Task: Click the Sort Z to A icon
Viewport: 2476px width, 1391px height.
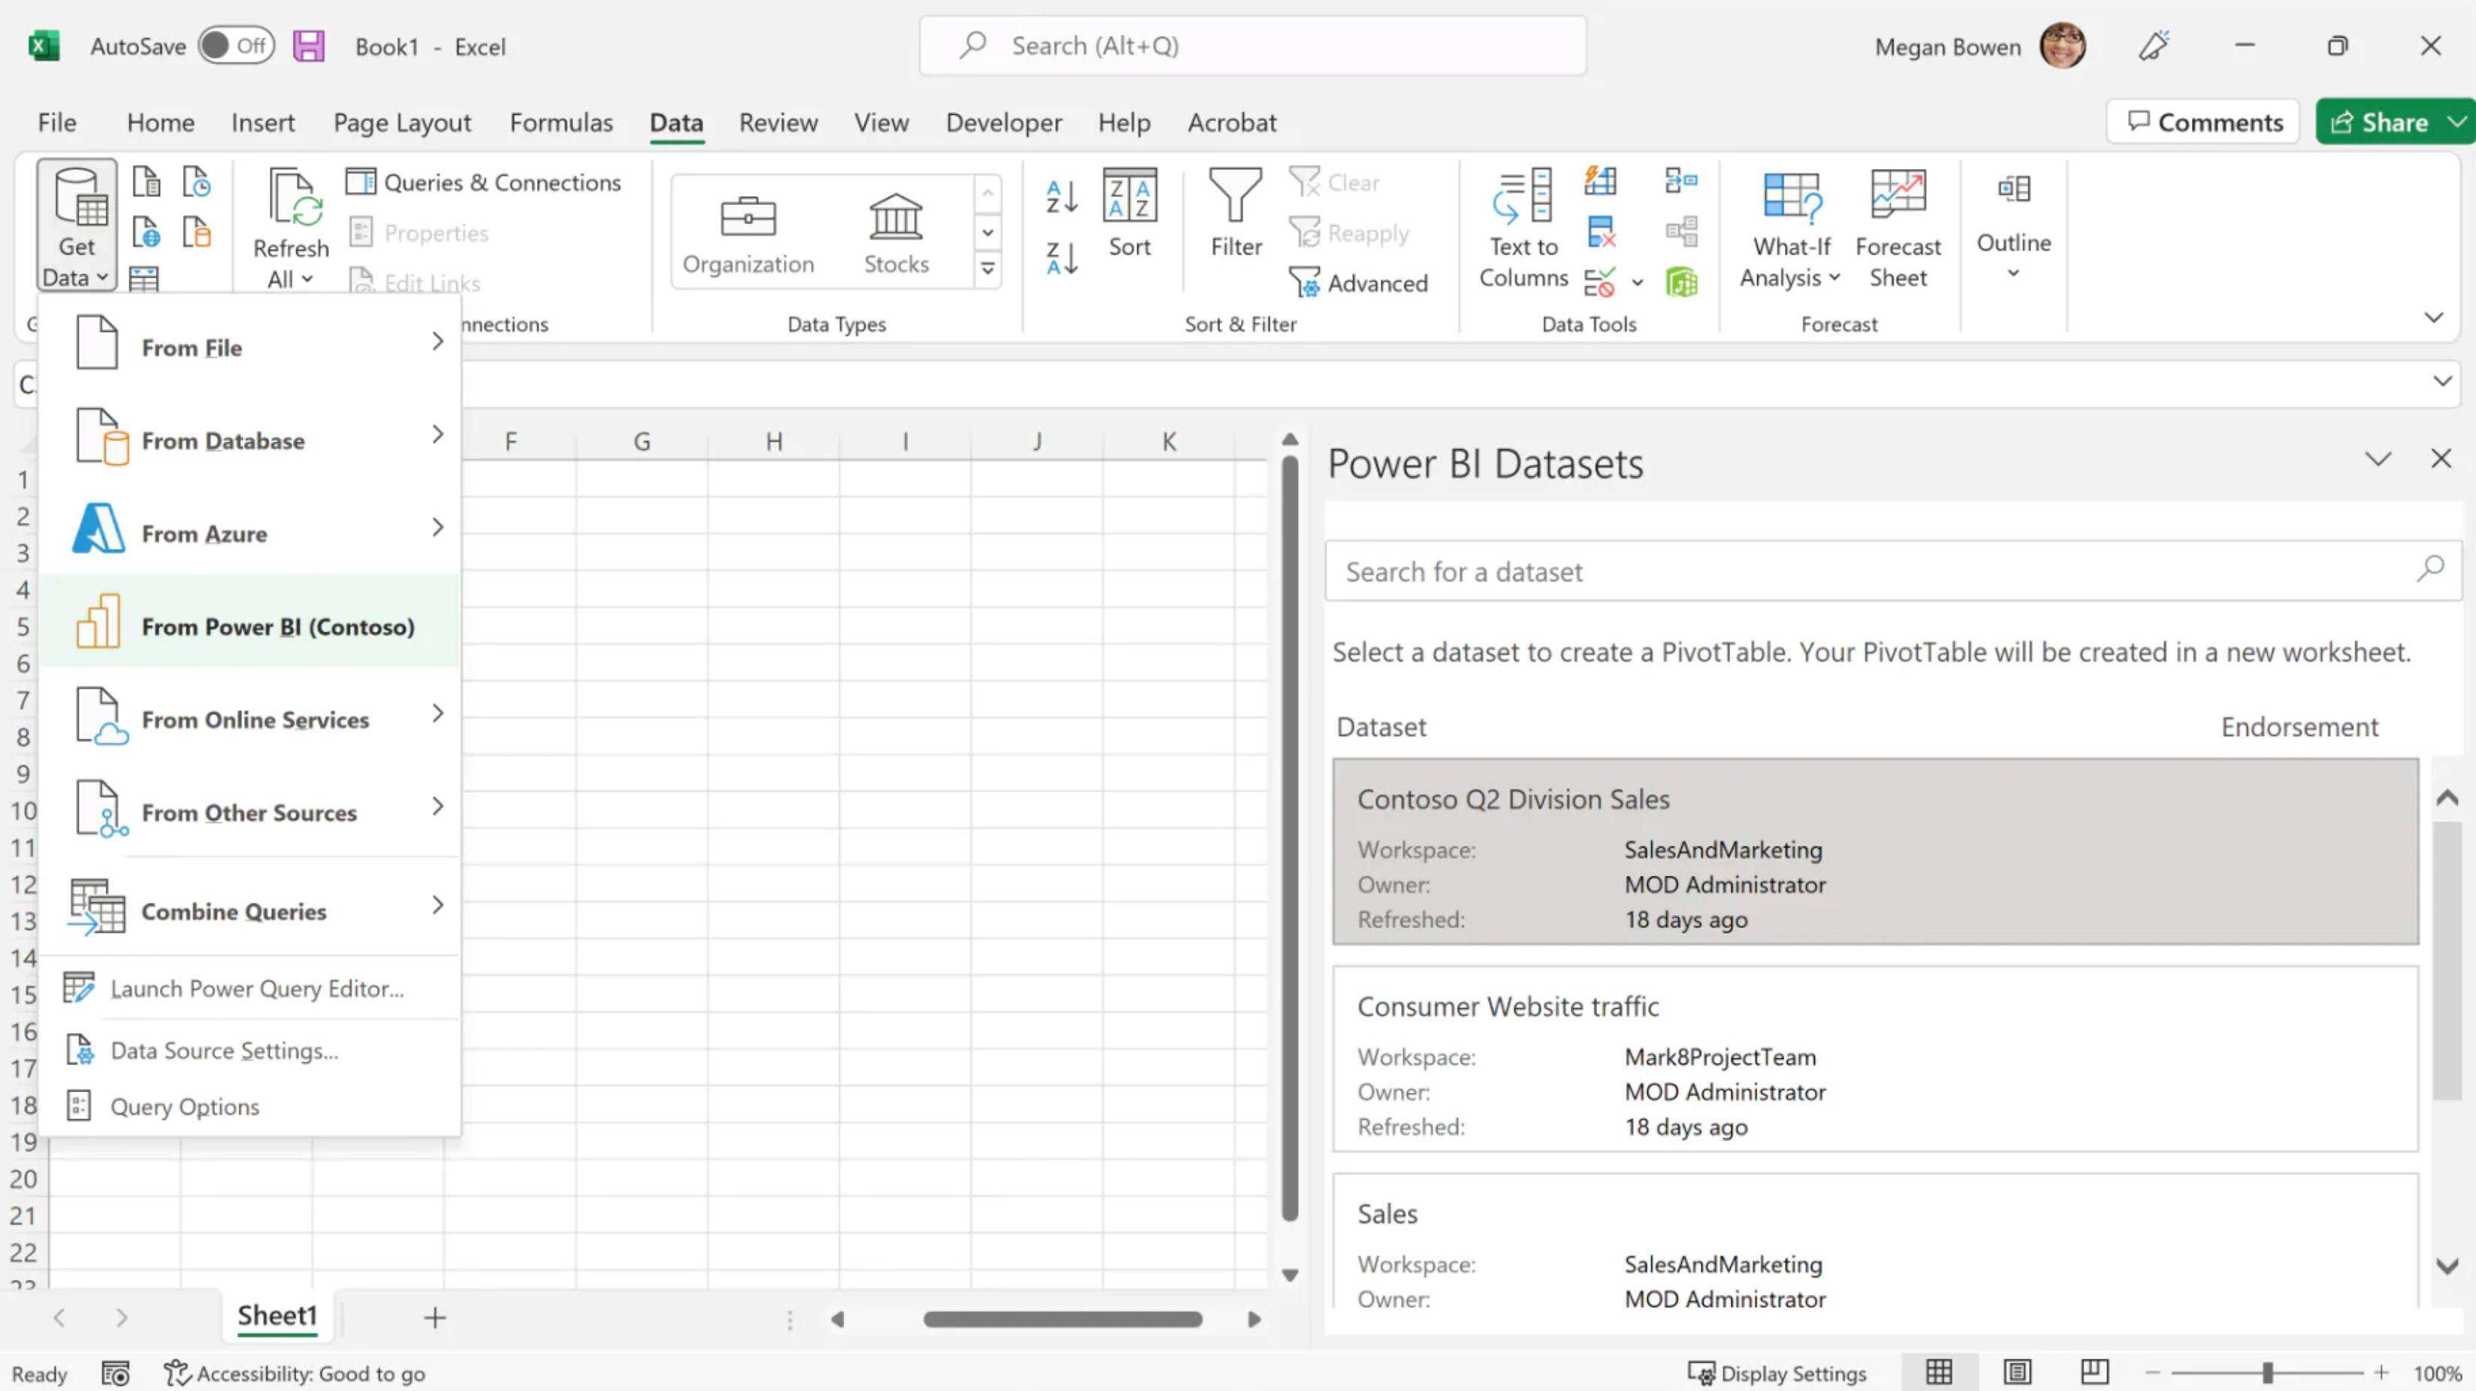Action: pyautogui.click(x=1062, y=258)
